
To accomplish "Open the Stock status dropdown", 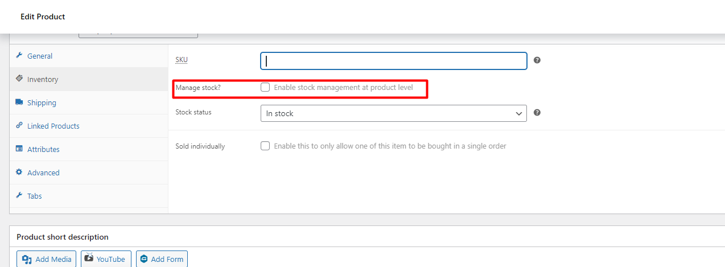I will click(x=394, y=113).
